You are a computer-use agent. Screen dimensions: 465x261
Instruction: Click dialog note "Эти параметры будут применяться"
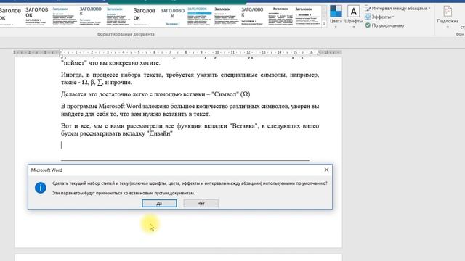tap(124, 193)
